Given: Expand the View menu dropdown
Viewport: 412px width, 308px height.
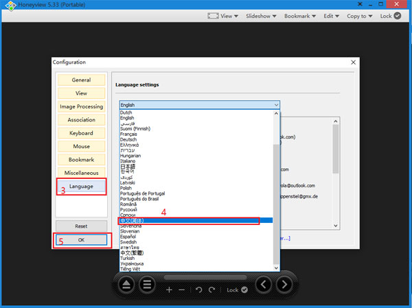Looking at the screenshot, I should point(229,16).
